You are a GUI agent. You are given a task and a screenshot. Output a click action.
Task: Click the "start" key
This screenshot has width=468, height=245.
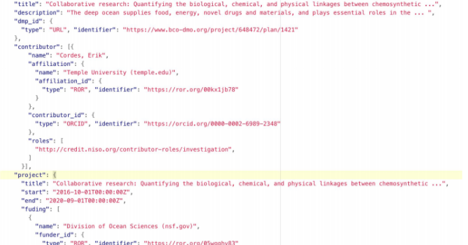click(x=33, y=192)
